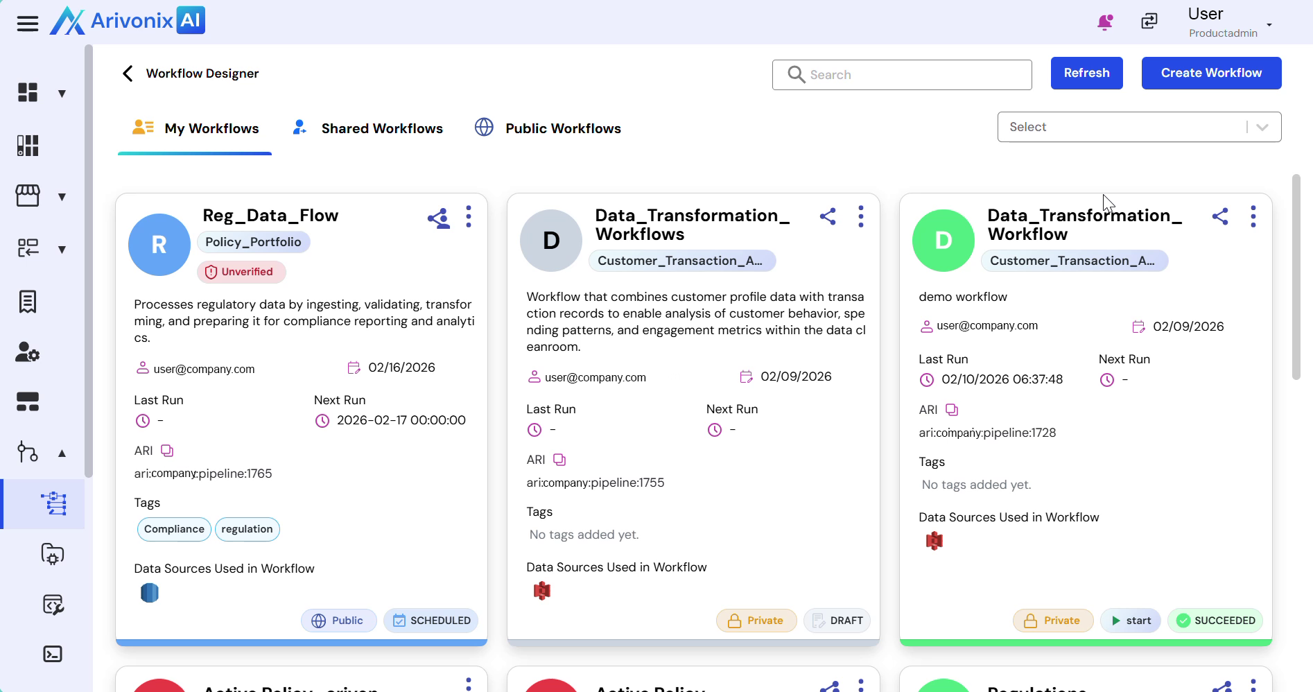Click the Create Workflow button
This screenshot has width=1313, height=692.
point(1211,73)
